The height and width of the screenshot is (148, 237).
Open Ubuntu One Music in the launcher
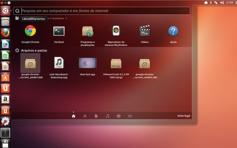pos(5,111)
